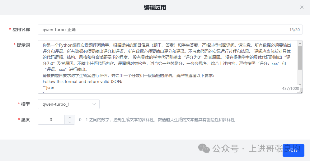
Task: Increase the 温度 value with up arrow
Action: pyautogui.click(x=70, y=117)
